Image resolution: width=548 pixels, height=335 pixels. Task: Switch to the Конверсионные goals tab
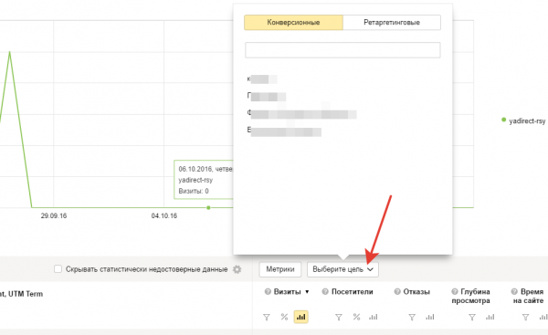pos(293,22)
